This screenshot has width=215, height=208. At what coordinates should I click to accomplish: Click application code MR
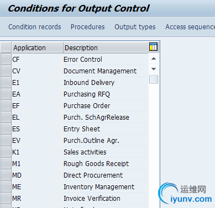17,199
